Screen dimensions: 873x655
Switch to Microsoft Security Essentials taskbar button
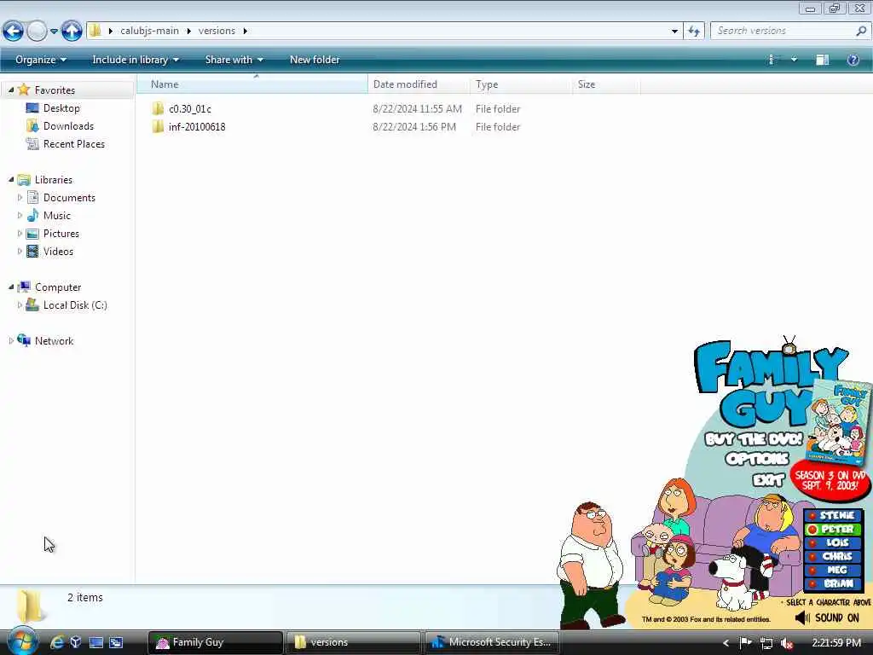tap(492, 642)
